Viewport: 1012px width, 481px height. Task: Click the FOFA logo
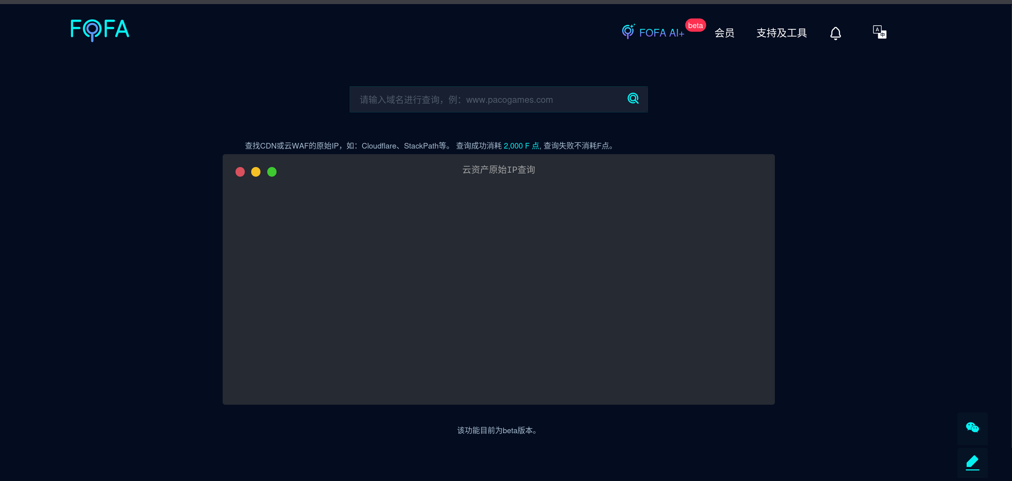point(100,30)
